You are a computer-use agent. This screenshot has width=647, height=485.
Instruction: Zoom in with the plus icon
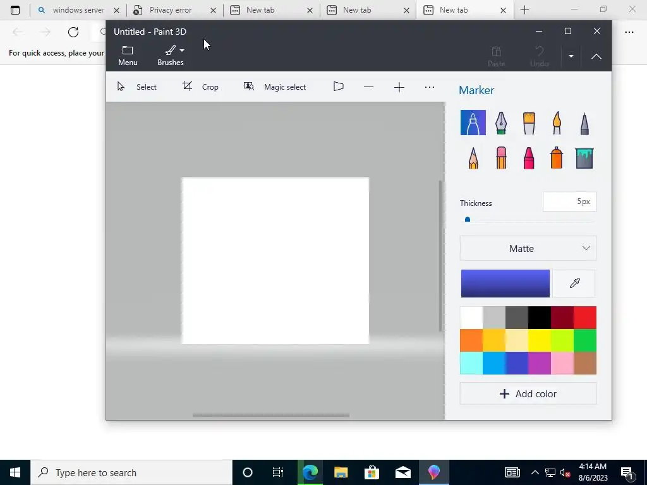399,87
